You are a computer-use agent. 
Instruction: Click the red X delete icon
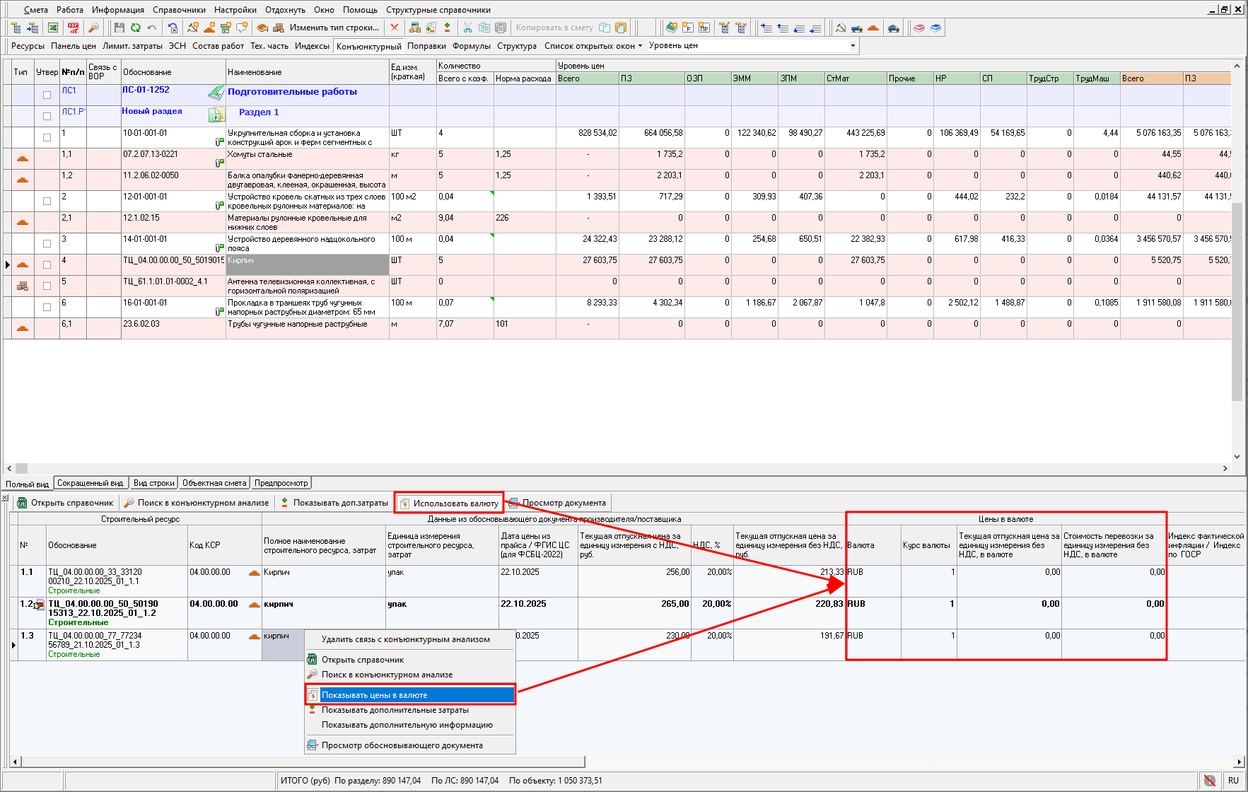coord(395,28)
